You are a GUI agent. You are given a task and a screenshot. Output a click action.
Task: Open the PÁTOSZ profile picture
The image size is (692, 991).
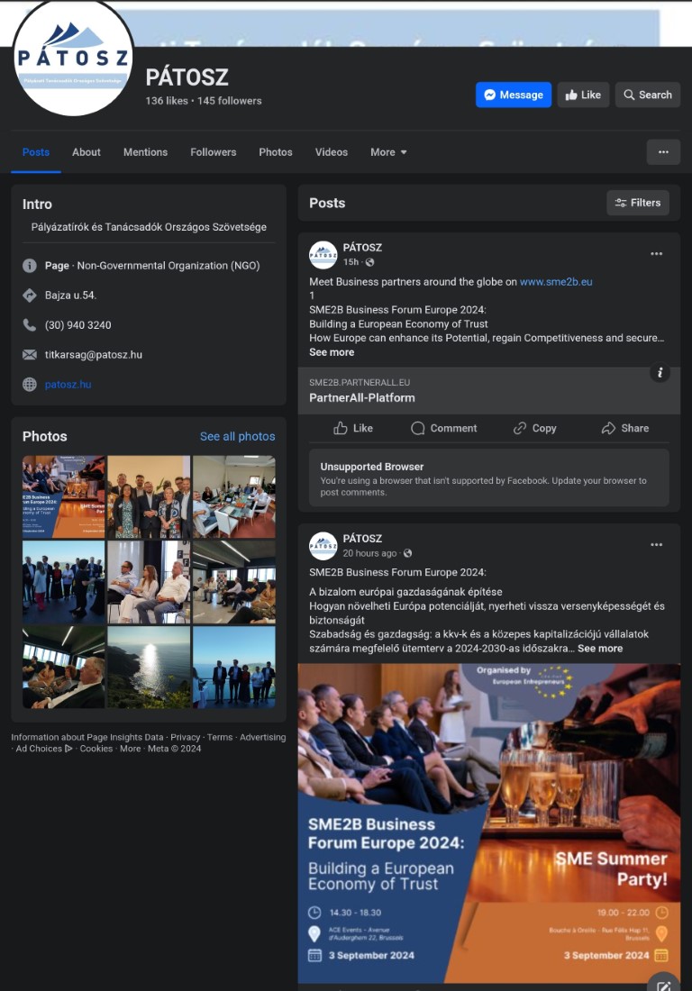tap(73, 59)
